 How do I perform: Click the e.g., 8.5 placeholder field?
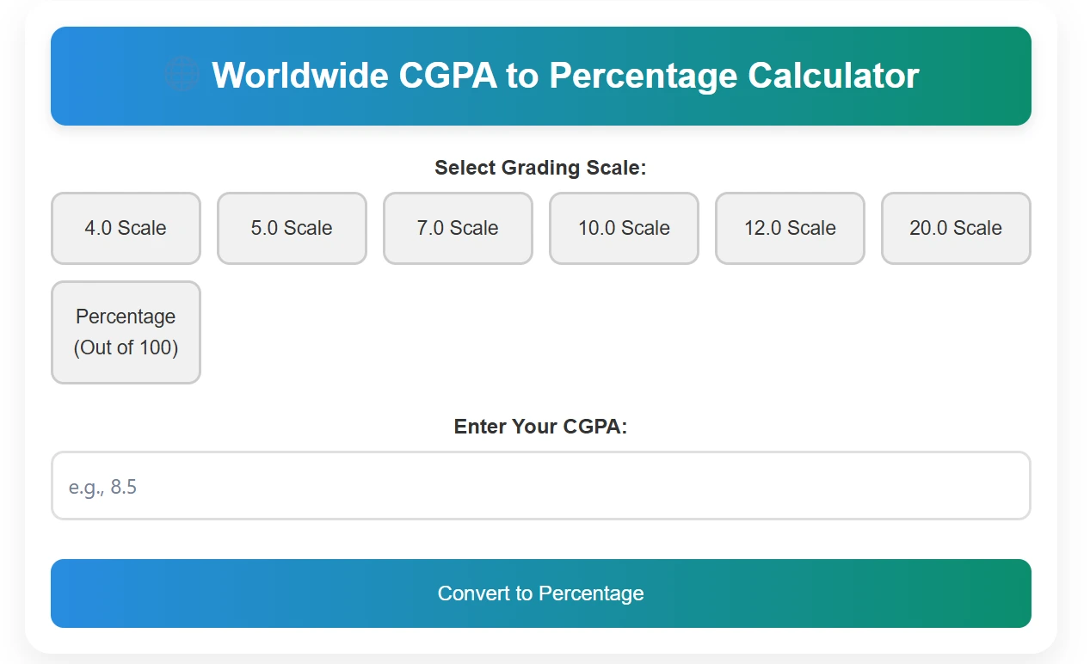[540, 485]
